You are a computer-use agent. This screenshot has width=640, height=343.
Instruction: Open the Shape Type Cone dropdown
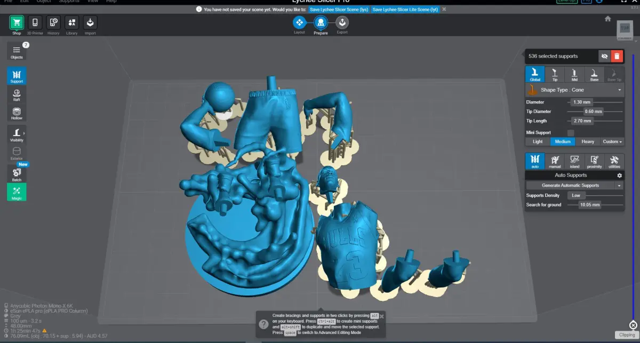[x=575, y=90]
